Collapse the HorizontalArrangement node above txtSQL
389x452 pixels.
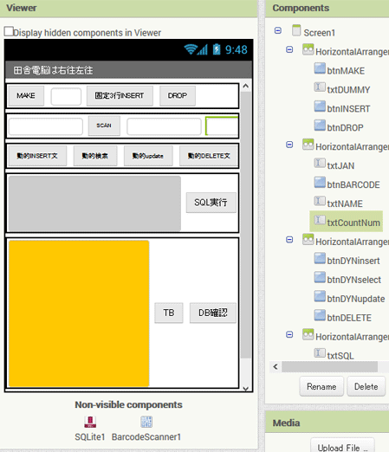pos(289,334)
